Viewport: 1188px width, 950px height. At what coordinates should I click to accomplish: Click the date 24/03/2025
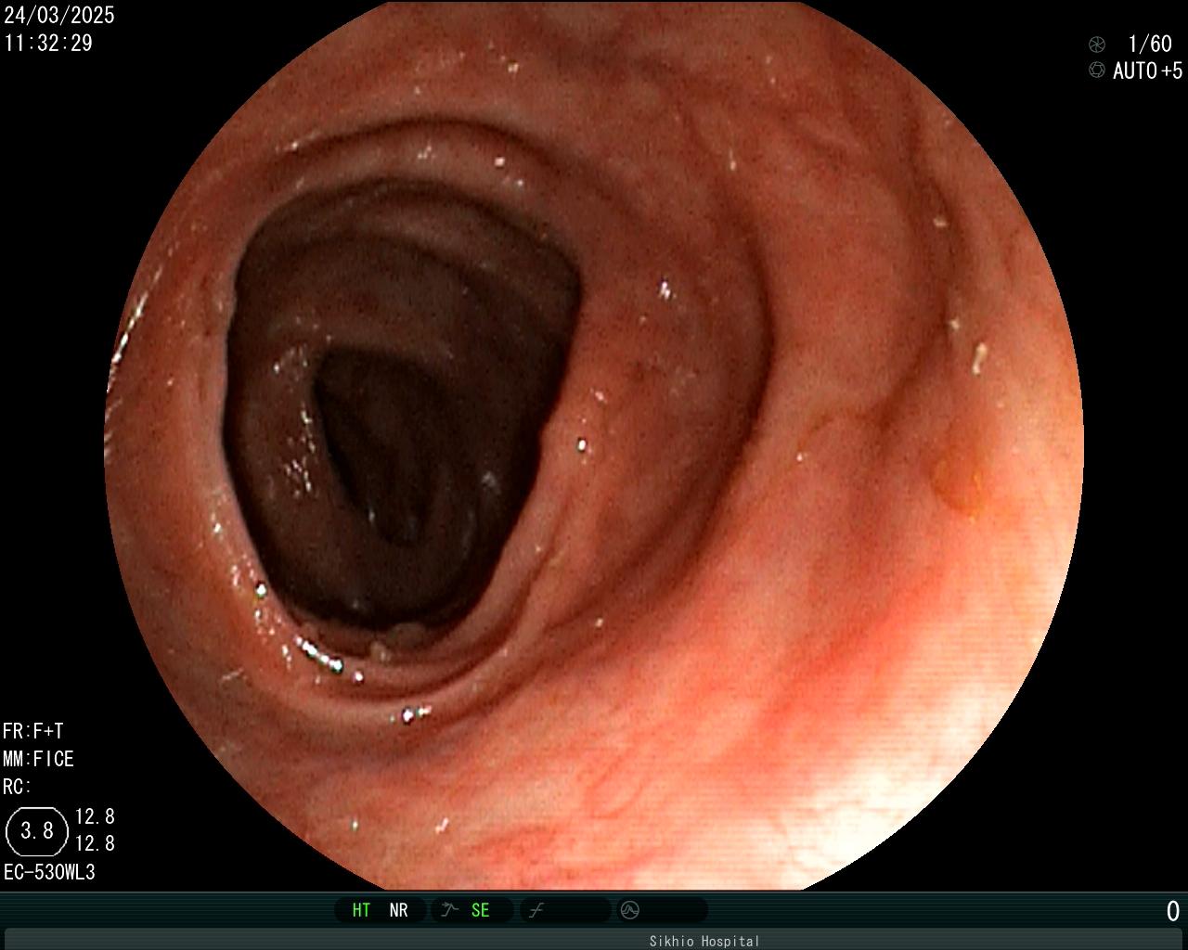(59, 15)
